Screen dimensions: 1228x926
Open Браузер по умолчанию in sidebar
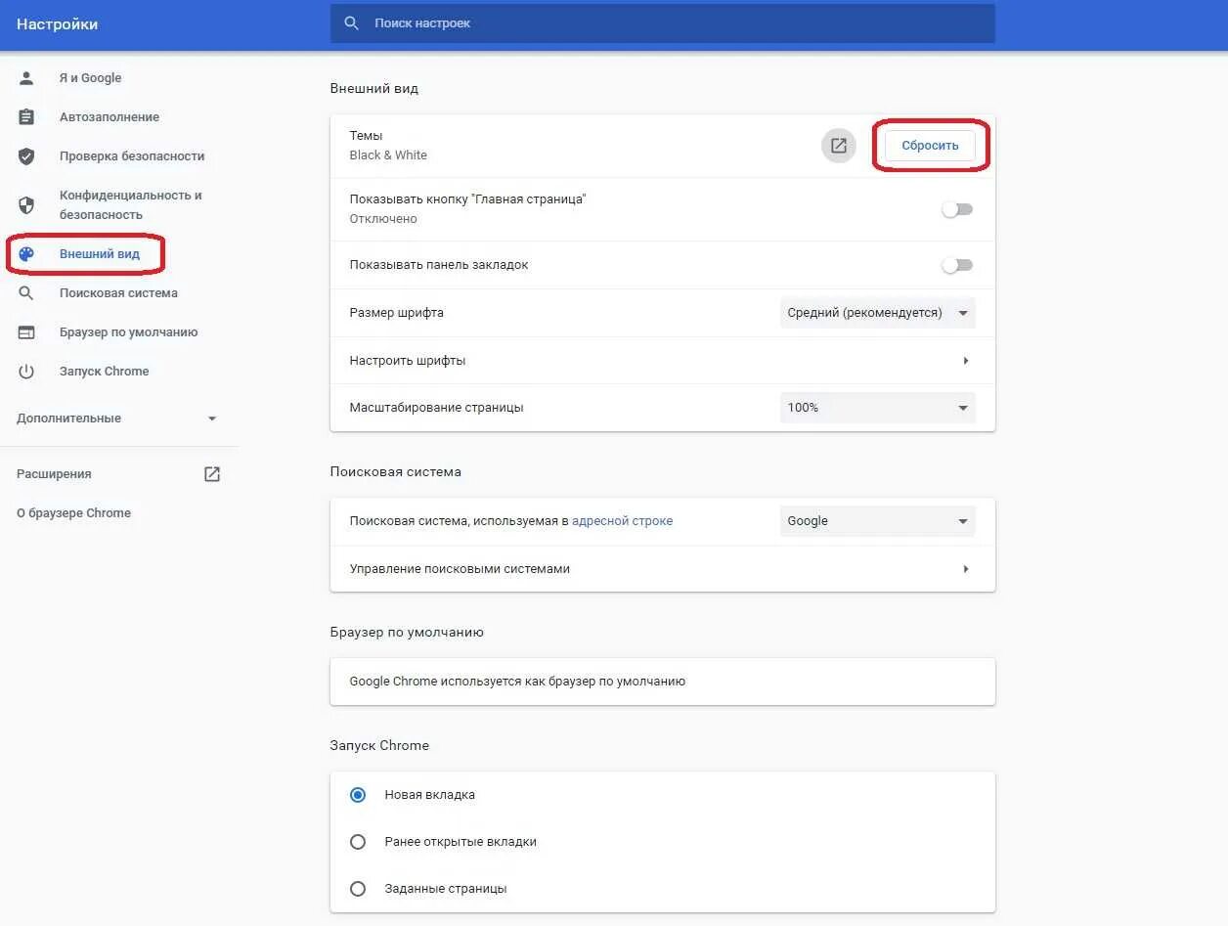pyautogui.click(x=128, y=332)
